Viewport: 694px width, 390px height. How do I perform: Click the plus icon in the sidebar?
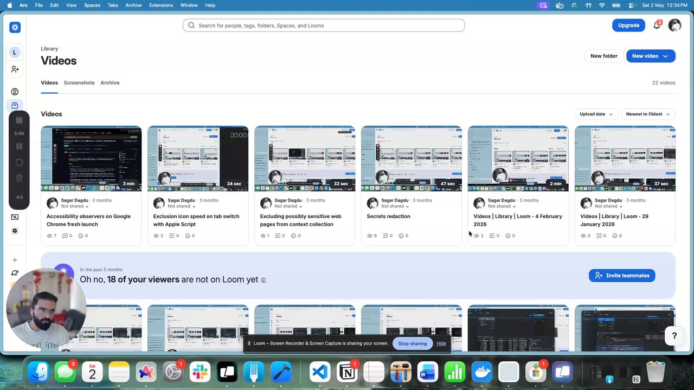pyautogui.click(x=15, y=260)
